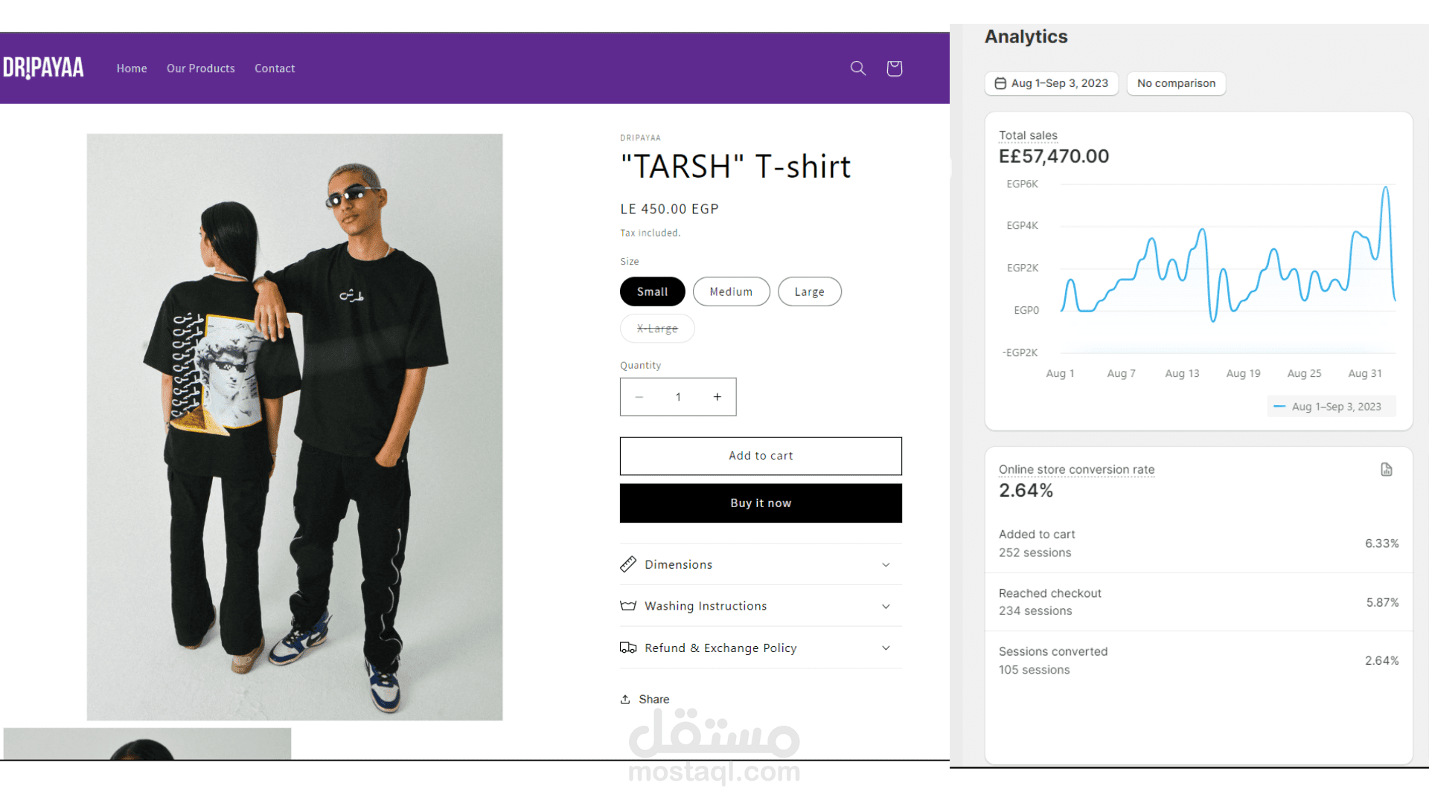Toggle the Aug 1–Sep 3 legend under the chart
The width and height of the screenshot is (1429, 803).
coord(1332,406)
